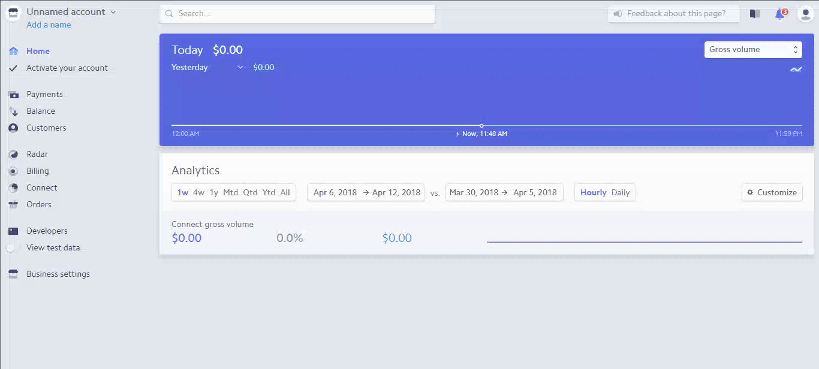Select Daily granularity

click(621, 192)
